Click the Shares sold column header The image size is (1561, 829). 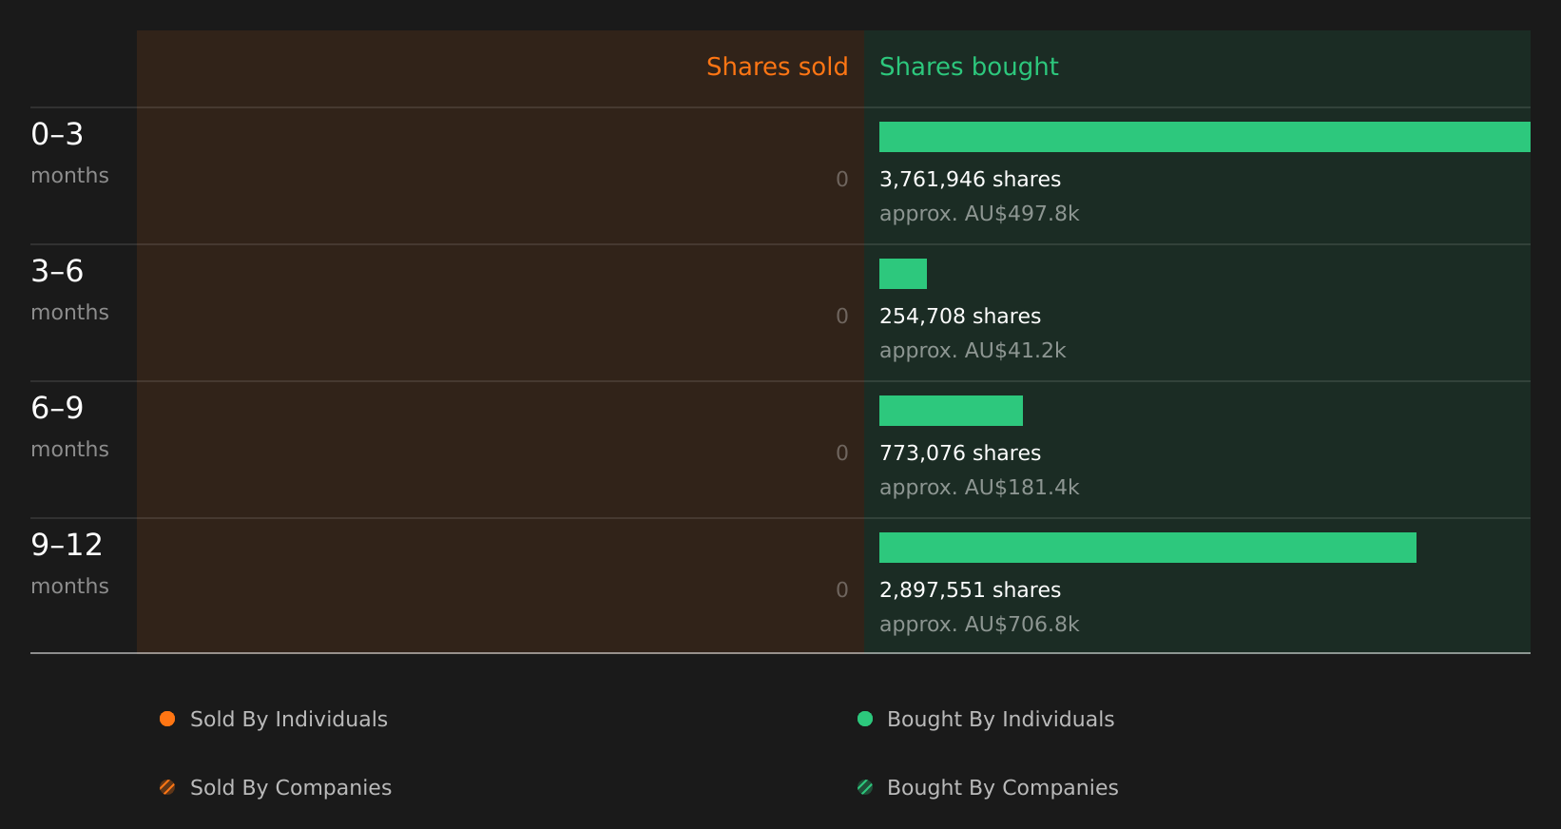777,67
